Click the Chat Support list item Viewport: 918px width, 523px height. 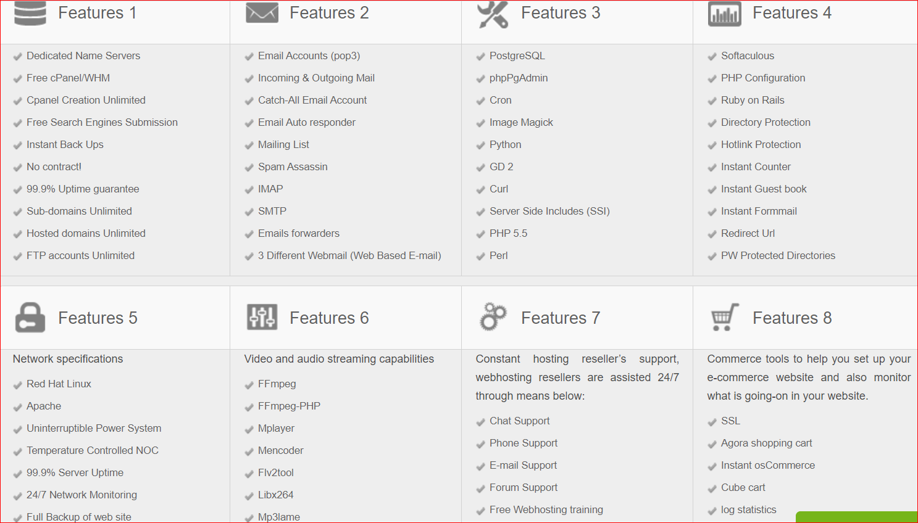point(519,421)
